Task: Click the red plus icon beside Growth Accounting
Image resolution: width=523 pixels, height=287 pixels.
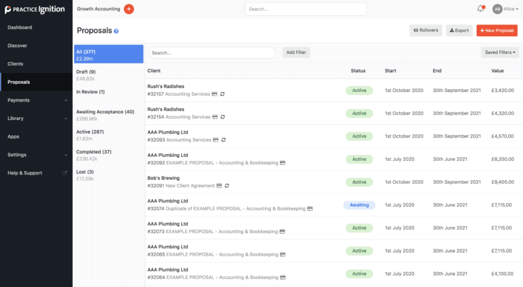Action: click(129, 9)
